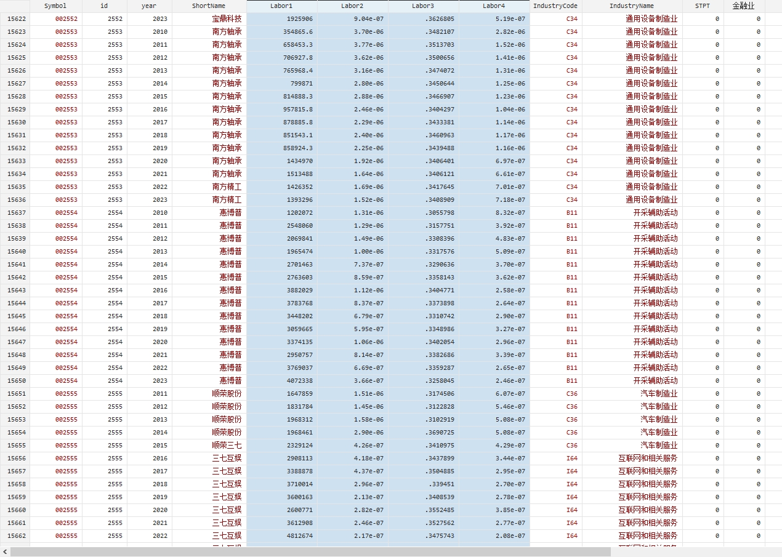The image size is (782, 557).
Task: Select row number 15622
Action: tap(17, 19)
